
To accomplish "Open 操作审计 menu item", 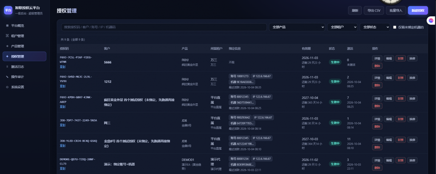I will click(x=24, y=77).
